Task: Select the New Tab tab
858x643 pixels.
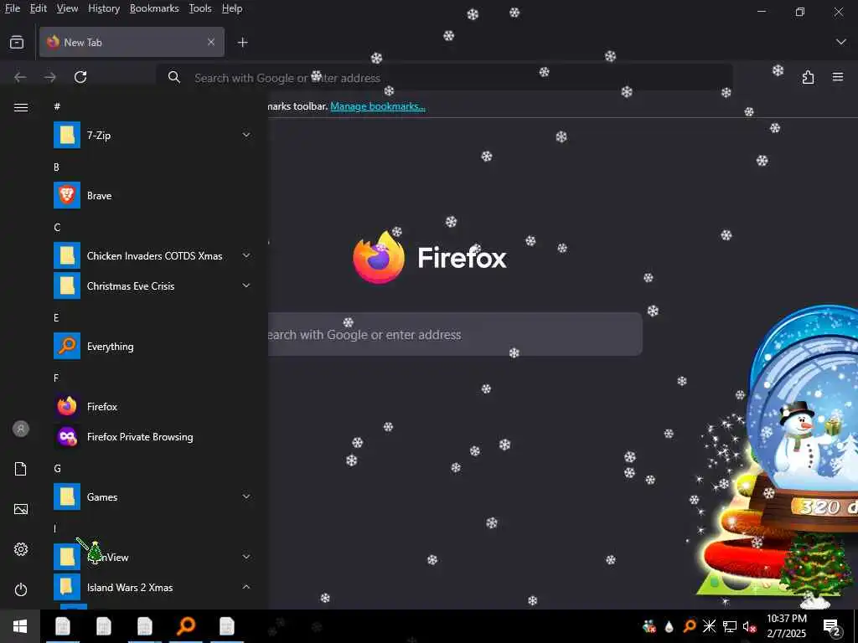Action: point(132,42)
